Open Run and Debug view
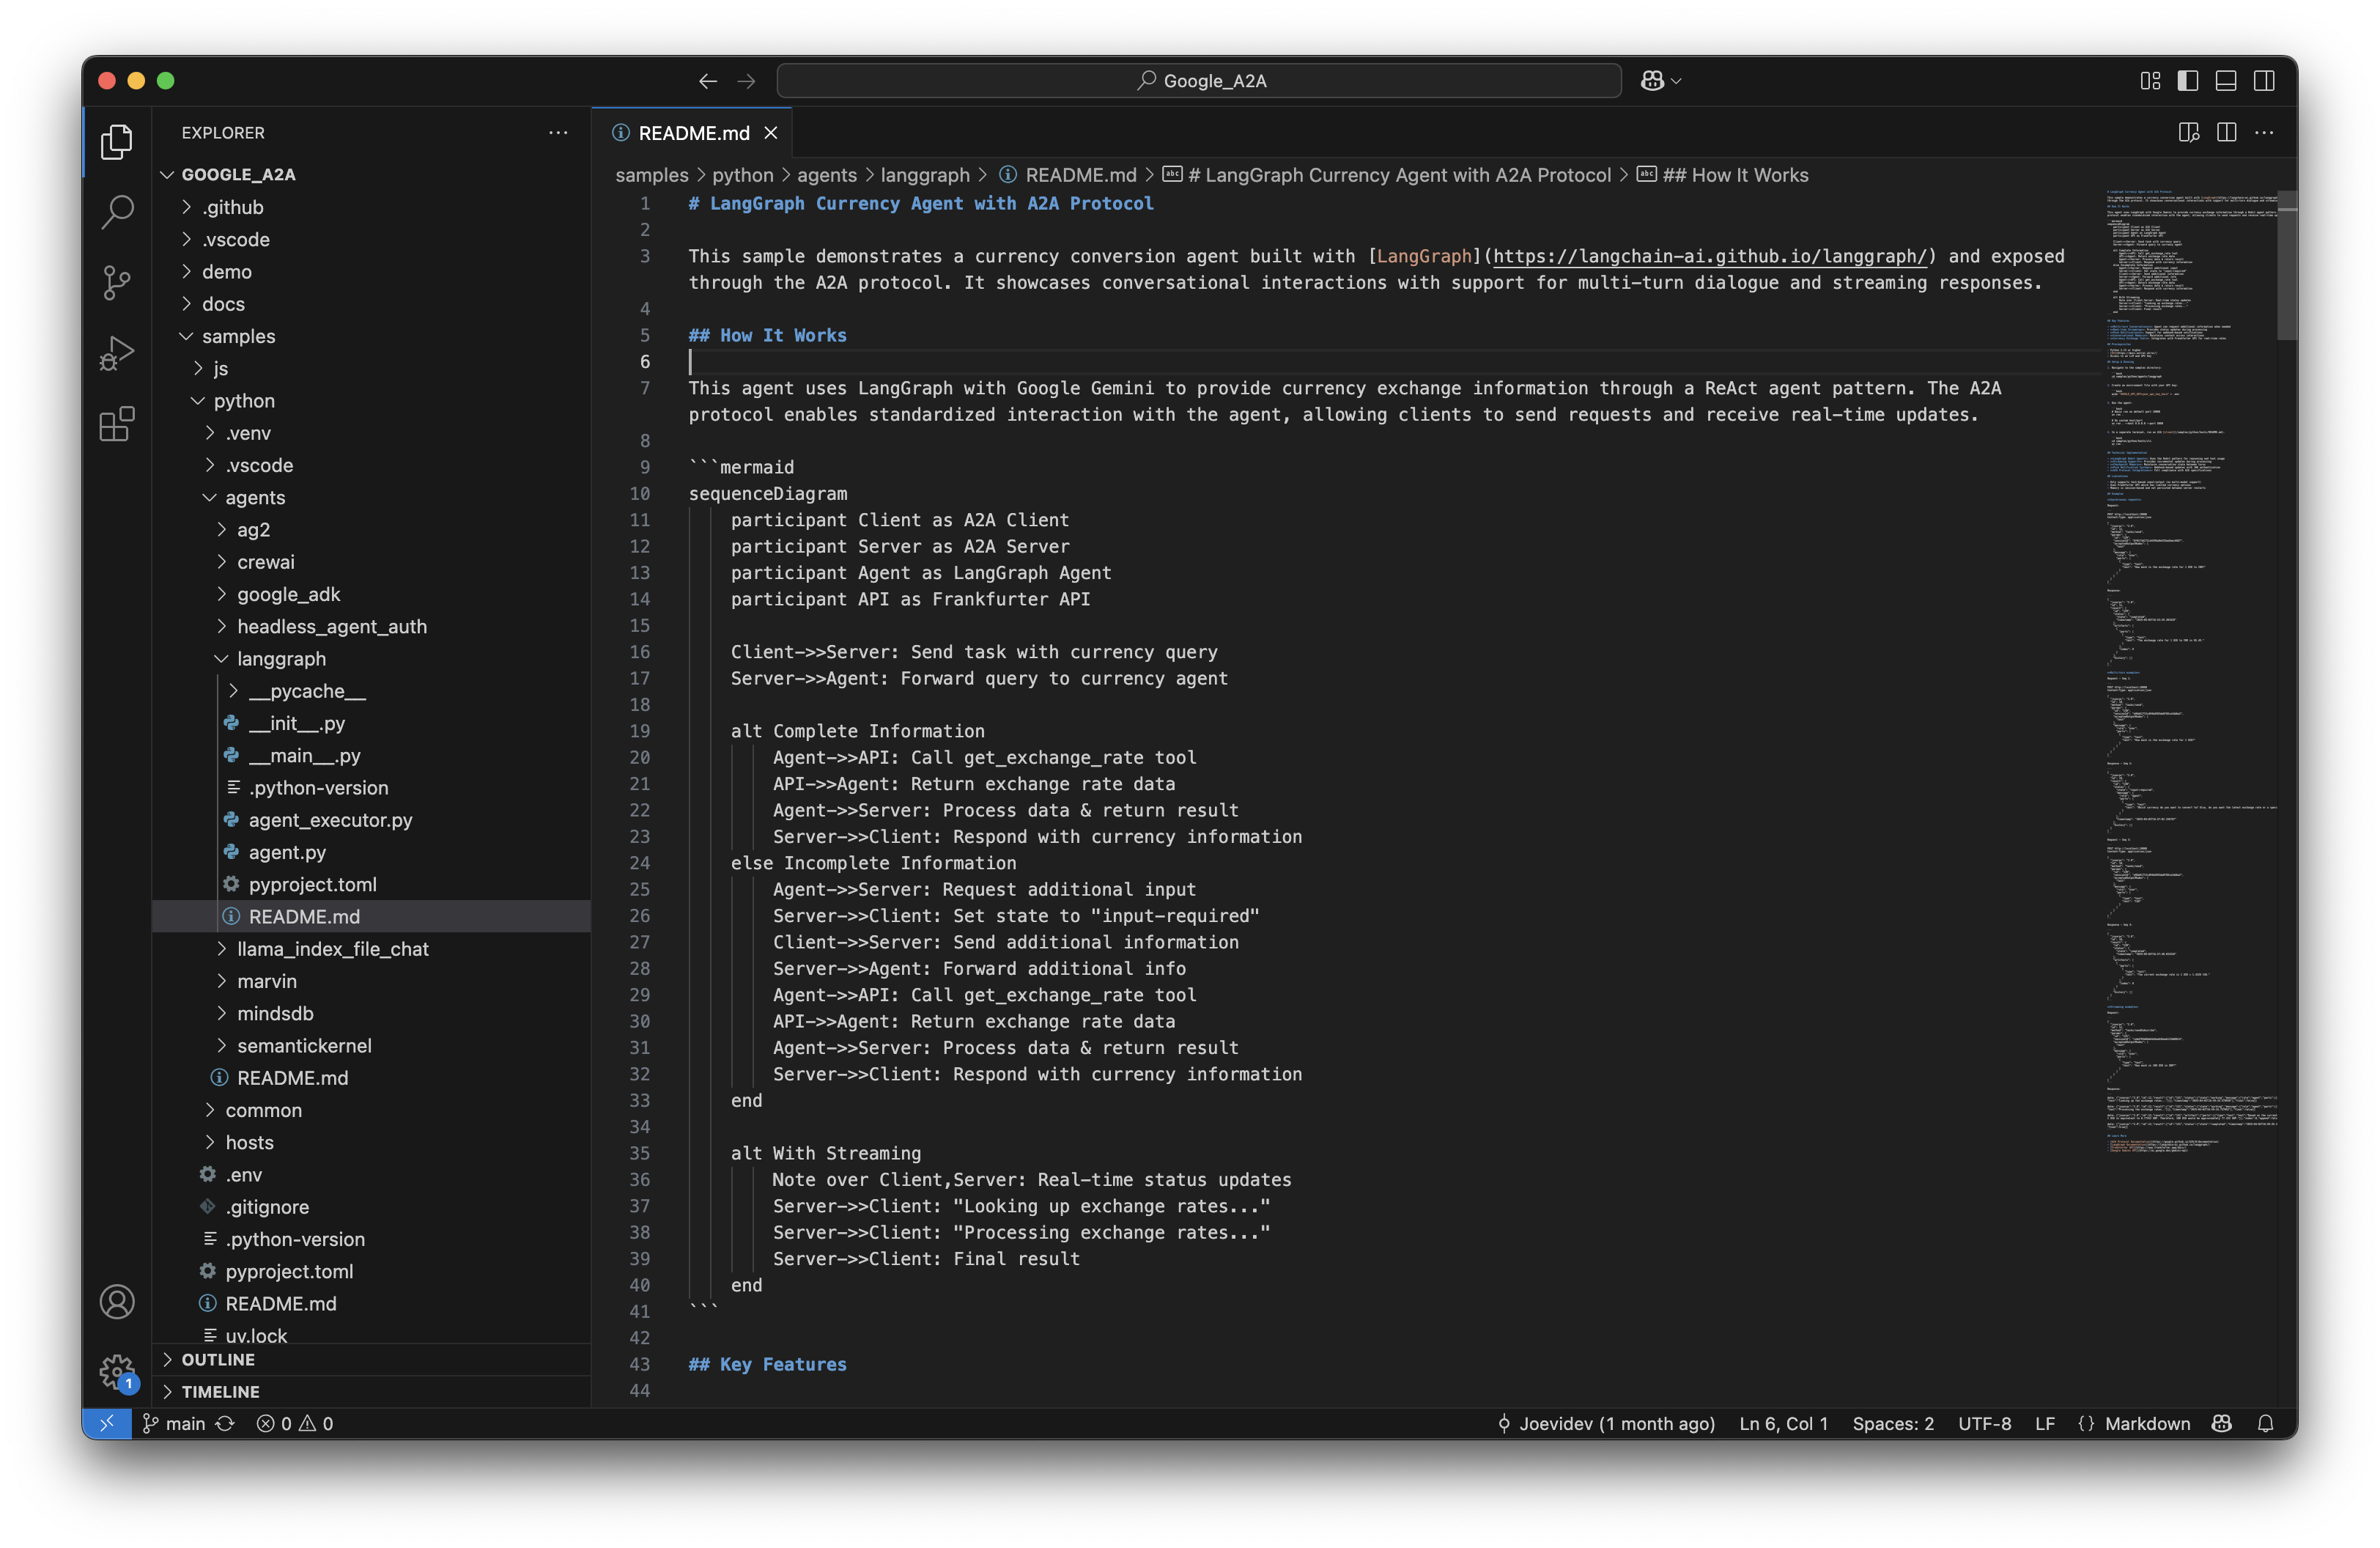This screenshot has height=1548, width=2380. [x=117, y=353]
